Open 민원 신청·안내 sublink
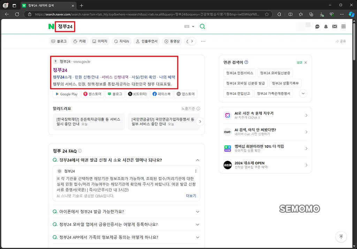The width and height of the screenshot is (357, 249). [87, 77]
